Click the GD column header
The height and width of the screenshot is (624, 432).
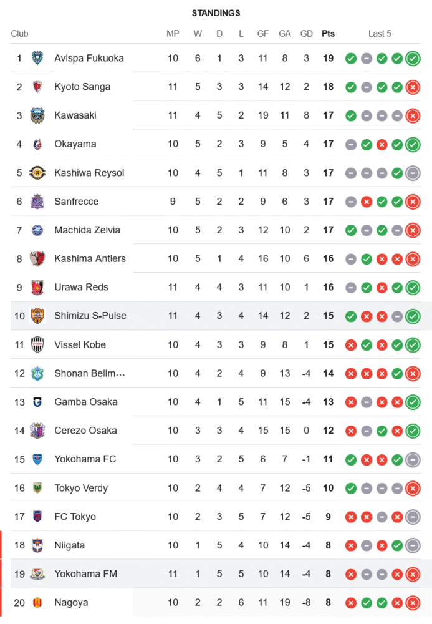coord(306,34)
